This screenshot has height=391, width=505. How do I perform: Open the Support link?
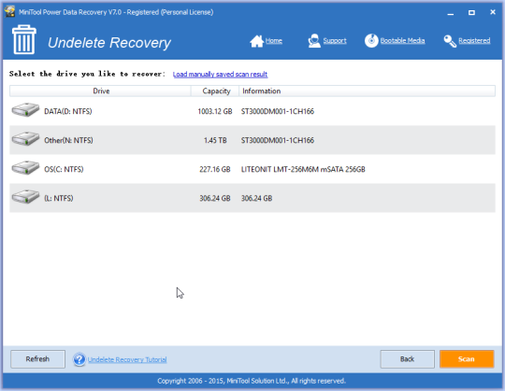335,41
